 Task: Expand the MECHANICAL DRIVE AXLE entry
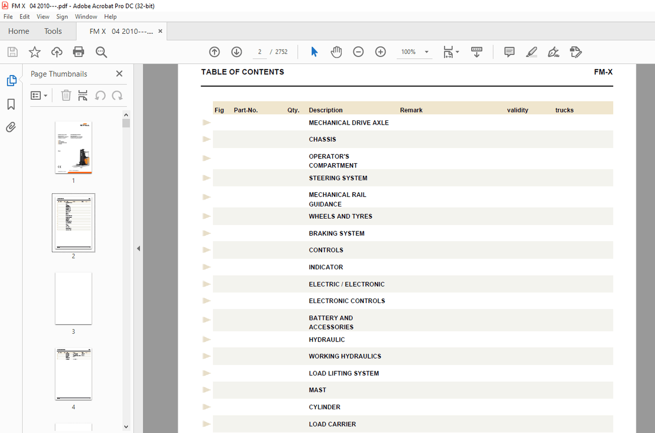point(206,122)
